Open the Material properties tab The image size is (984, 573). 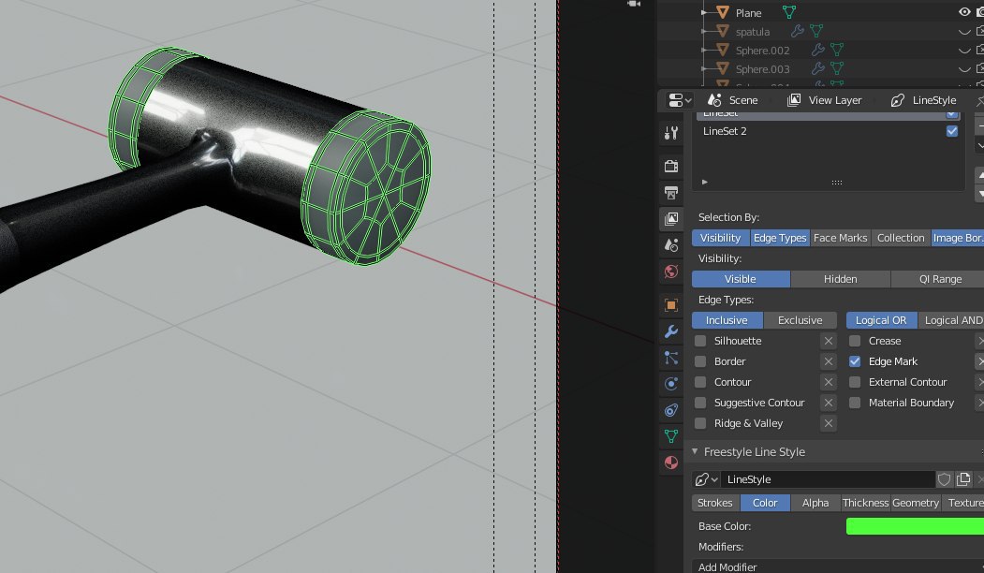(671, 463)
